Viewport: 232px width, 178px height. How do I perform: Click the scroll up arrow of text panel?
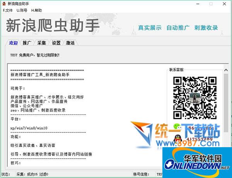click(226, 70)
